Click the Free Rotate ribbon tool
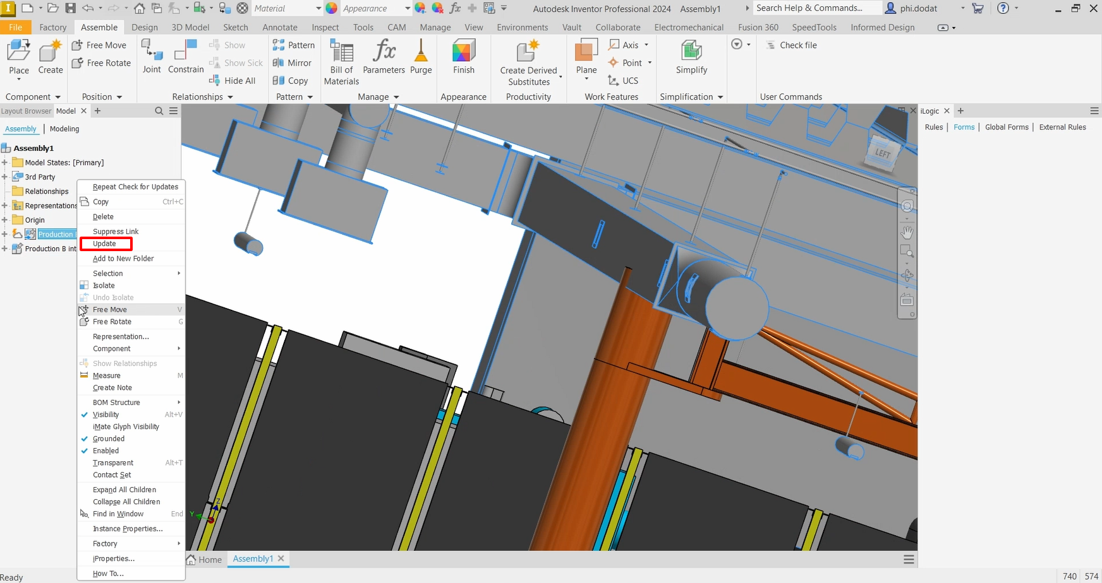Image resolution: width=1102 pixels, height=583 pixels. pos(101,63)
